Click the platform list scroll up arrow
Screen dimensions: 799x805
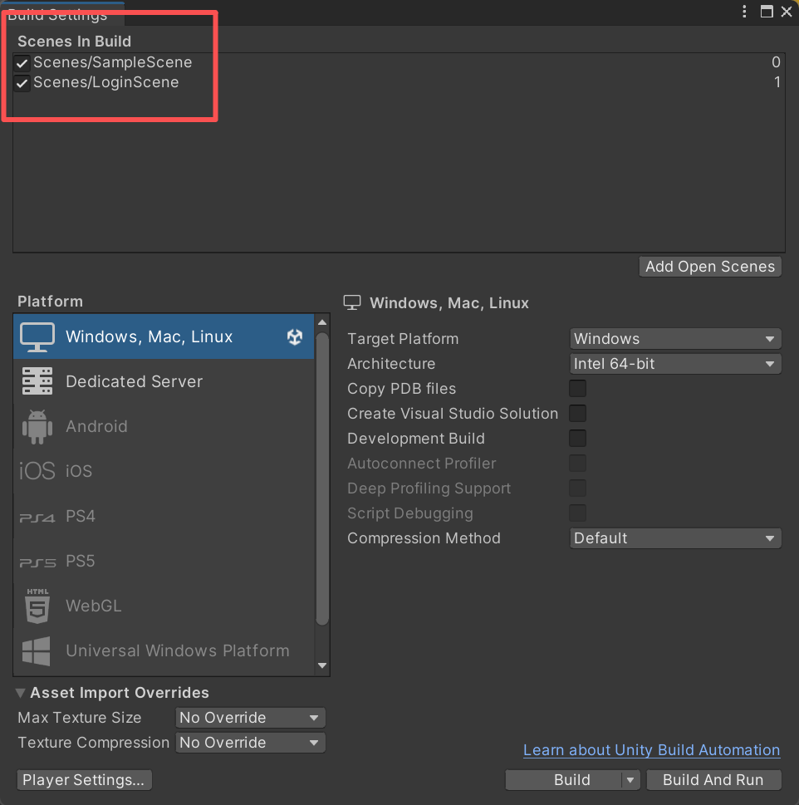tap(322, 322)
